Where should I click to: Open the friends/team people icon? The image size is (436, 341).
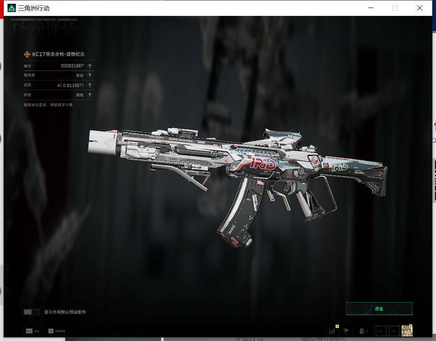[x=362, y=331]
